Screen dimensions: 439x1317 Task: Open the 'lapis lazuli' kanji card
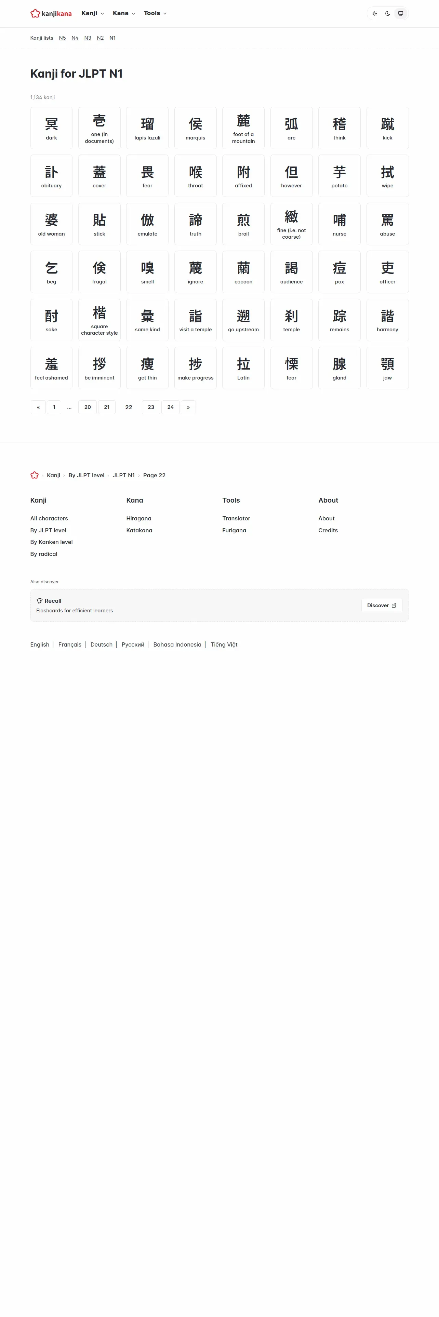[x=147, y=128]
